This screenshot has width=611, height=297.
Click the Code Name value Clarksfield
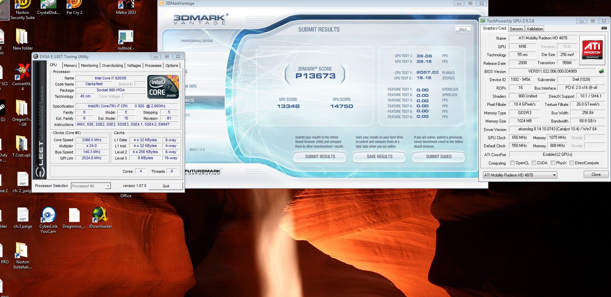[94, 84]
